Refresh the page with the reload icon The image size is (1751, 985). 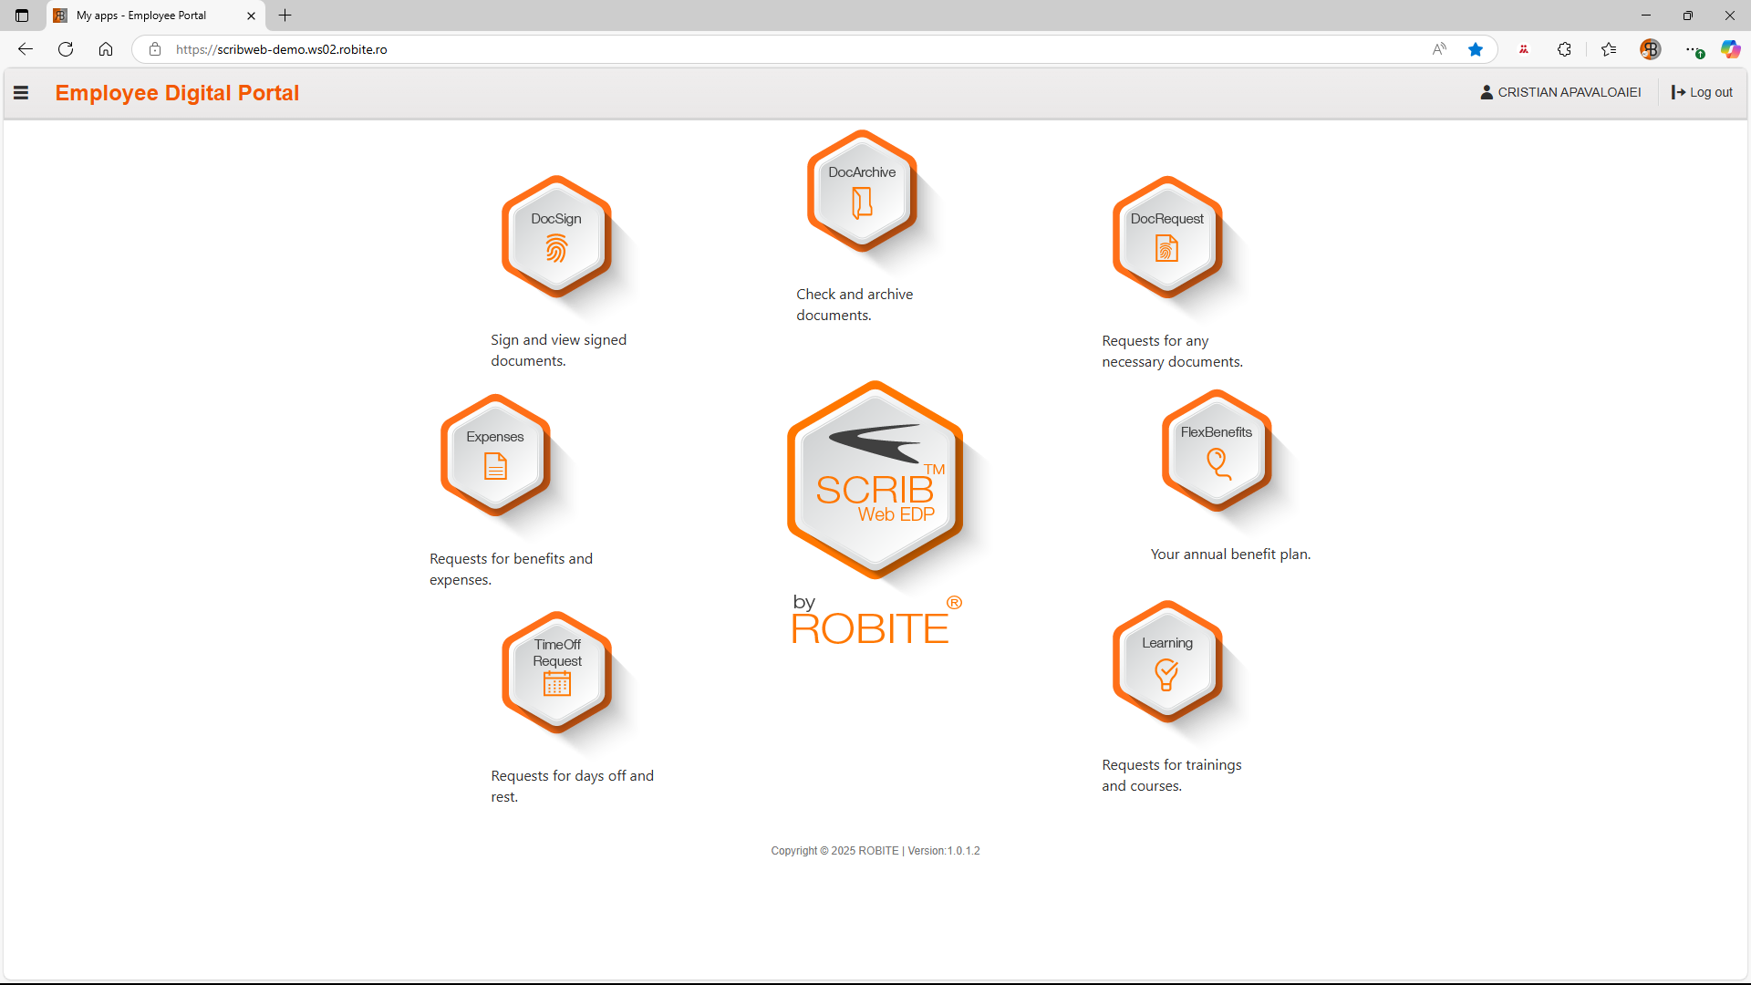pyautogui.click(x=66, y=49)
